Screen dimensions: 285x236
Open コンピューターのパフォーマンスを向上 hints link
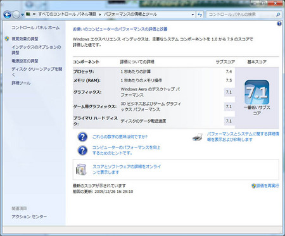coord(126,150)
